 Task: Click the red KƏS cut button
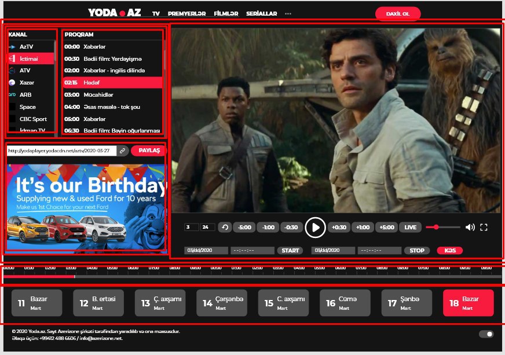coord(449,251)
